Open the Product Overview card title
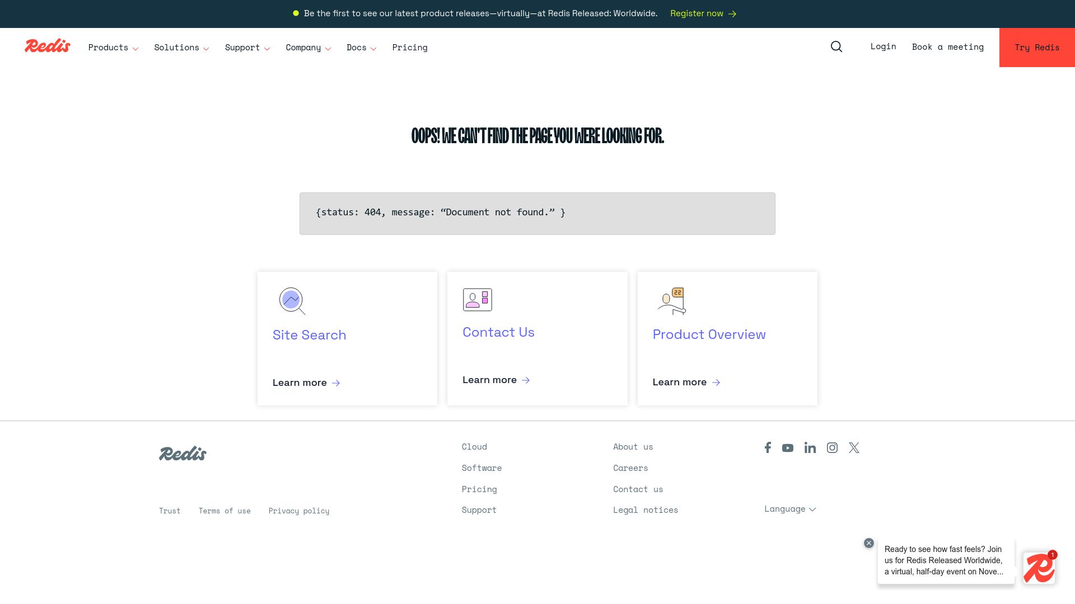The height and width of the screenshot is (604, 1075). pos(709,334)
